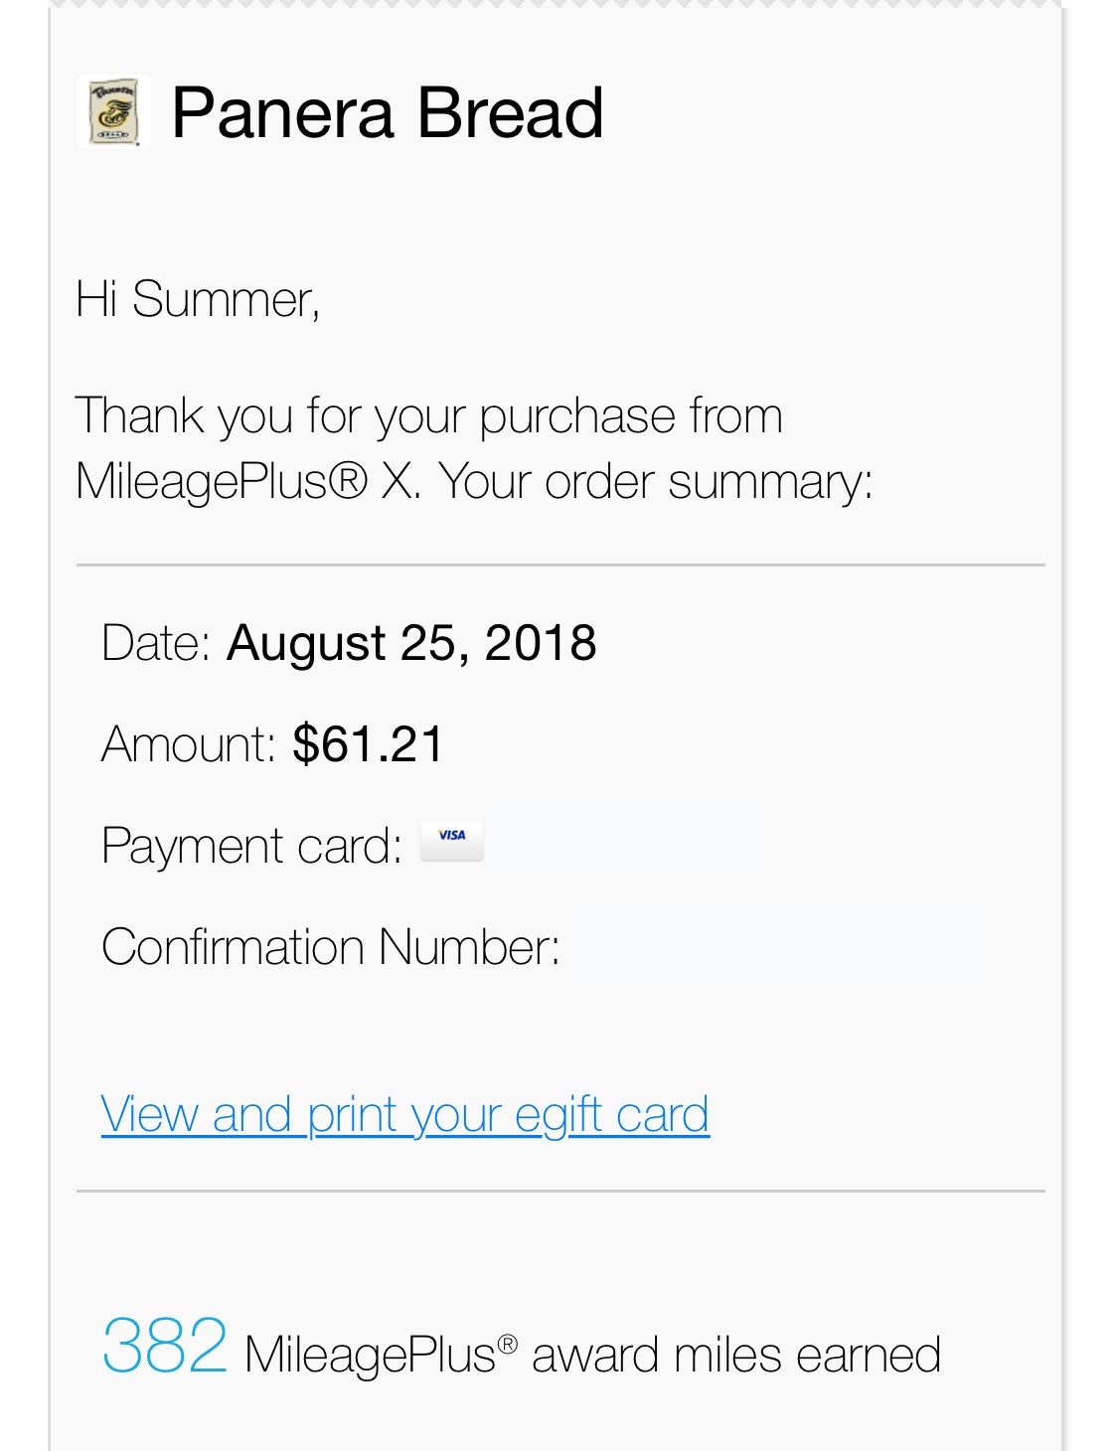Click the "MileagePlus" word beside 382
The width and height of the screenshot is (1118, 1451).
click(x=370, y=1356)
